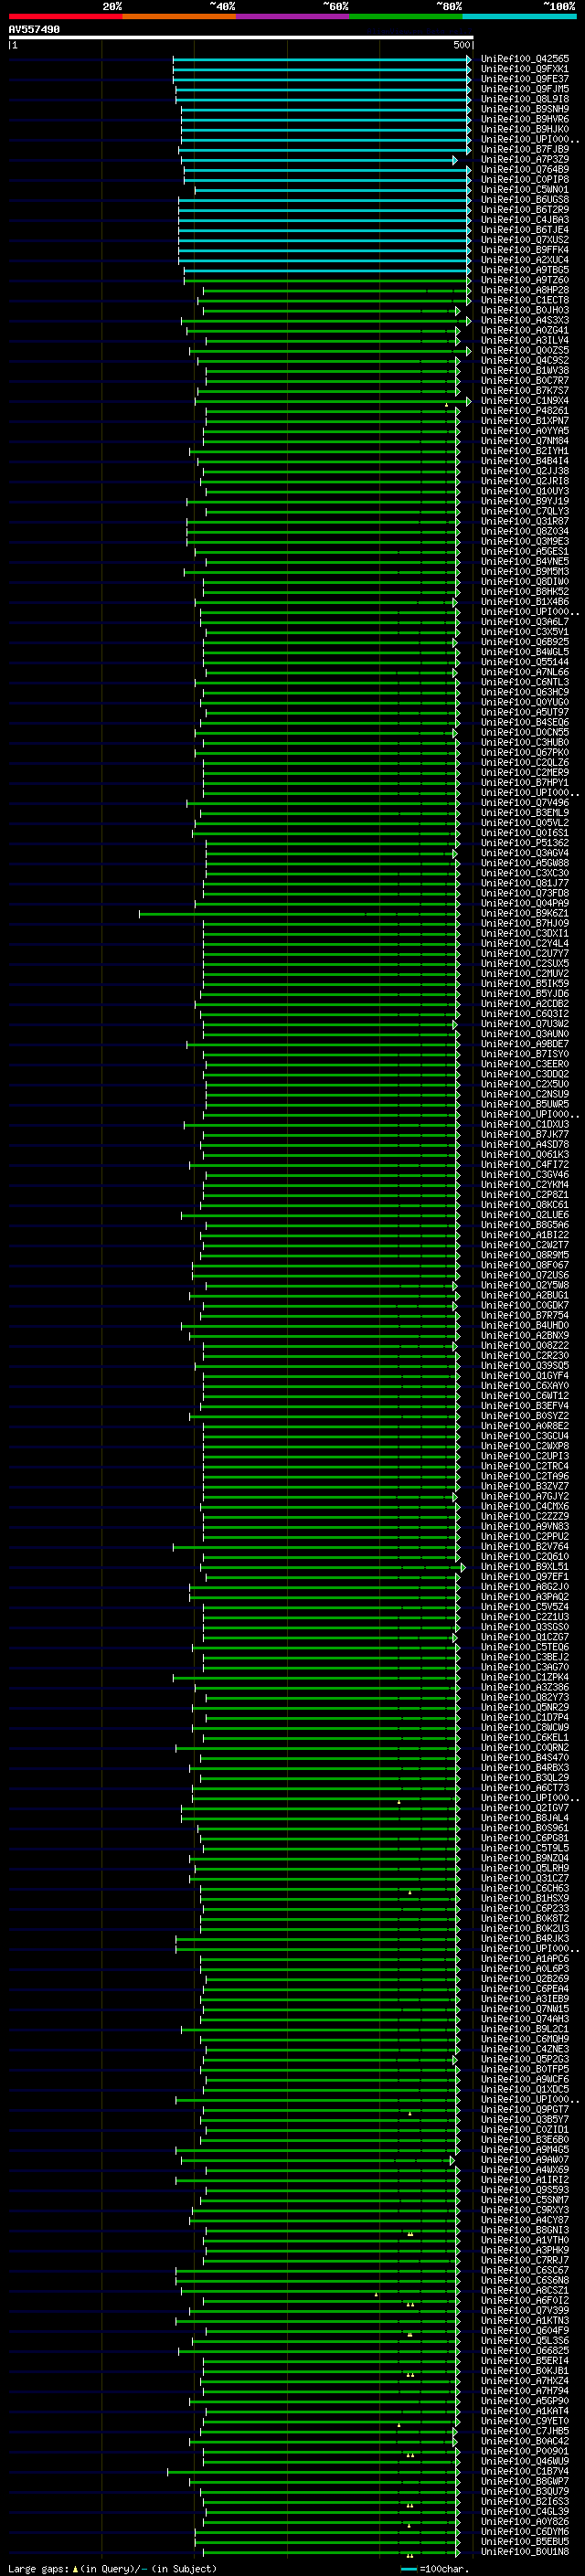Select UniRef100_B7FJB9 label
This screenshot has width=585, height=2576.
click(x=524, y=149)
